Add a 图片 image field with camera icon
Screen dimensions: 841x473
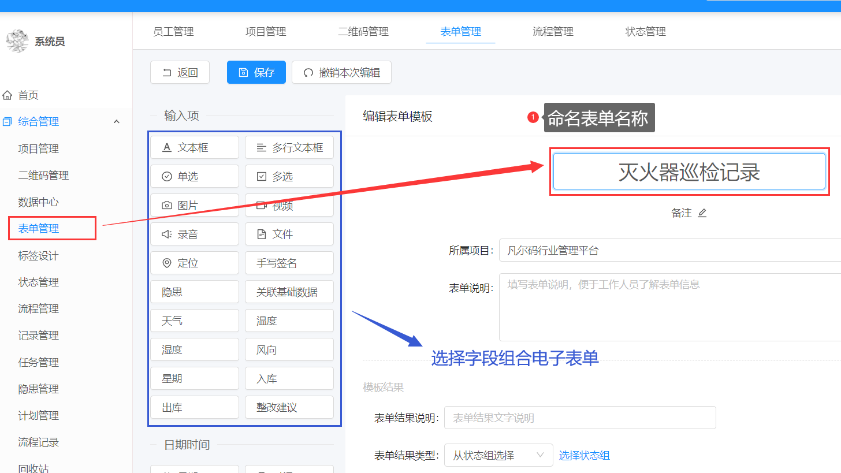[x=194, y=205]
